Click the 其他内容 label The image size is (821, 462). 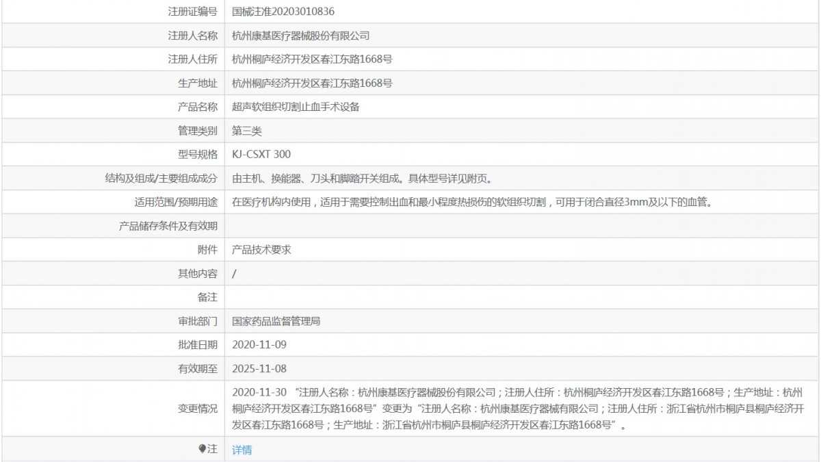(198, 274)
